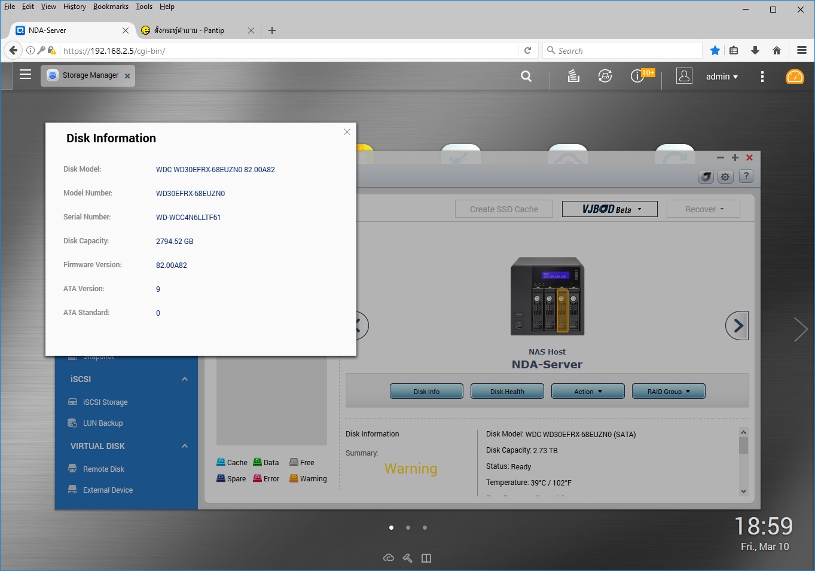Open the admin user dropdown
The width and height of the screenshot is (815, 571).
click(x=722, y=77)
